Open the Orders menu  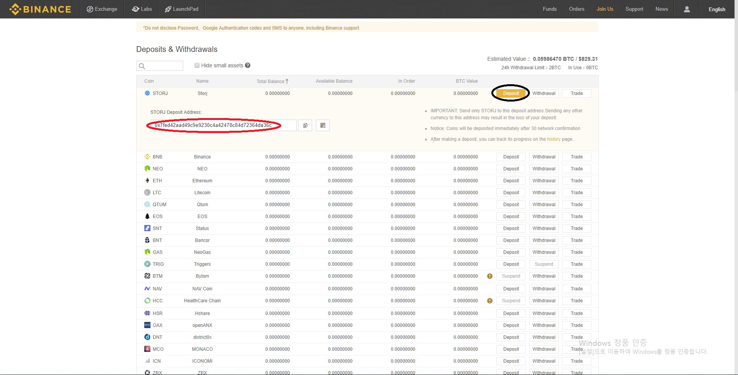[x=576, y=9]
